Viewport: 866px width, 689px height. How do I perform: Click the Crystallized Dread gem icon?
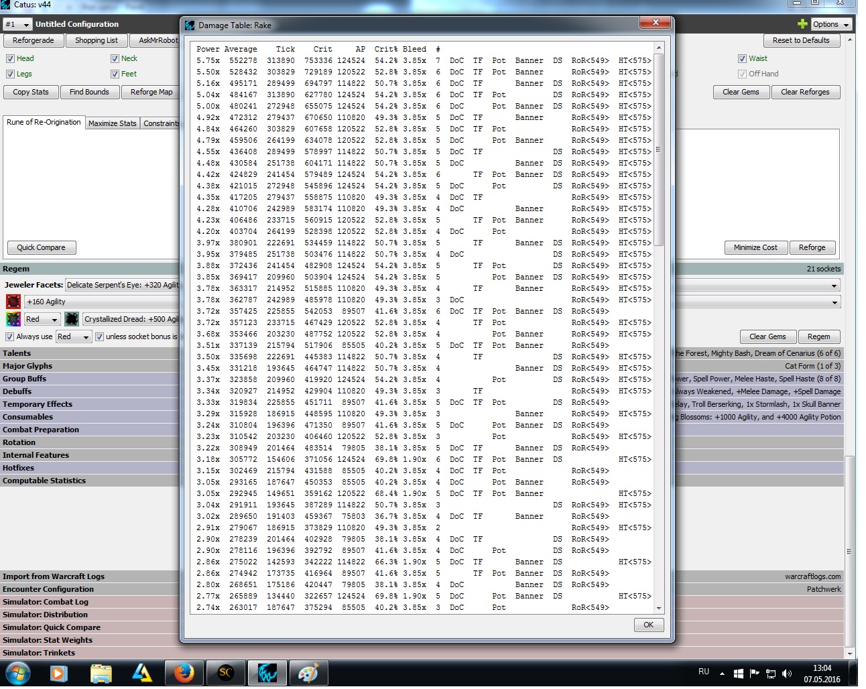pos(72,319)
